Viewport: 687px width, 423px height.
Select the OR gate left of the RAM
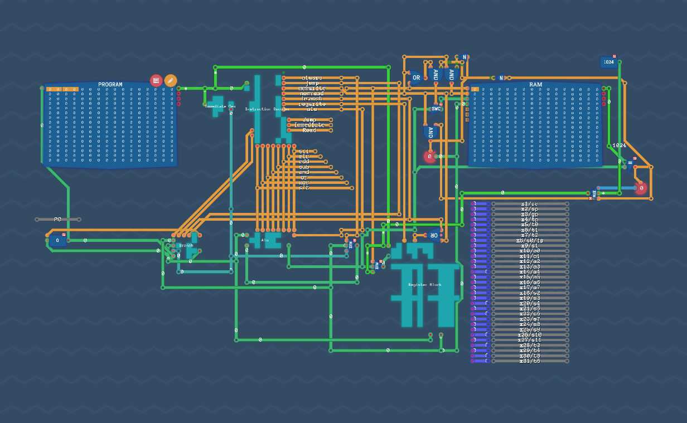click(x=416, y=77)
